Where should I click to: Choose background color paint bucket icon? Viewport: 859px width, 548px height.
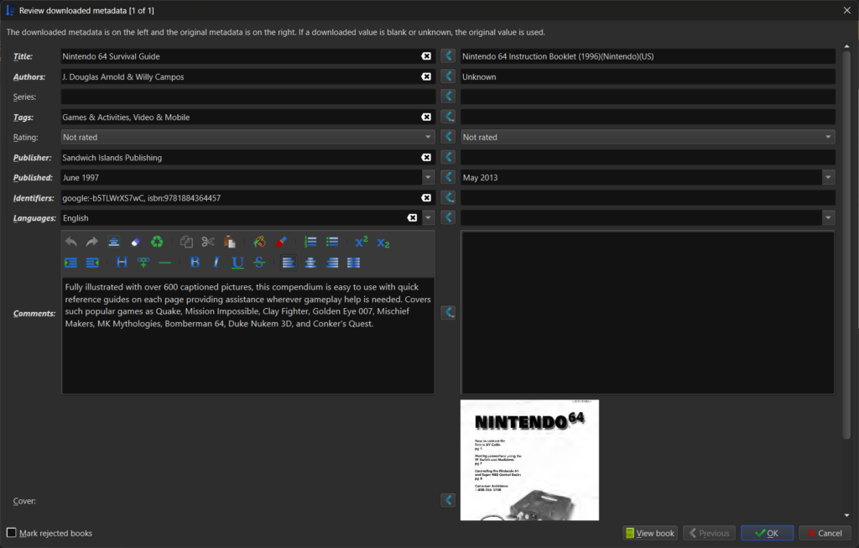259,242
